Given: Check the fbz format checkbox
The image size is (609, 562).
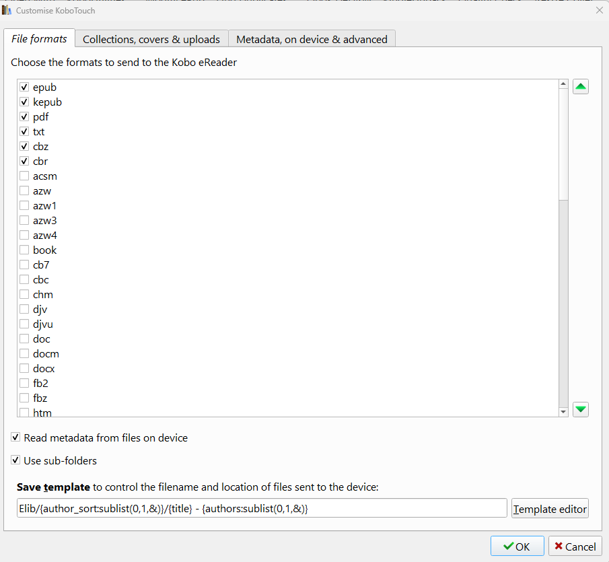Looking at the screenshot, I should [x=24, y=398].
